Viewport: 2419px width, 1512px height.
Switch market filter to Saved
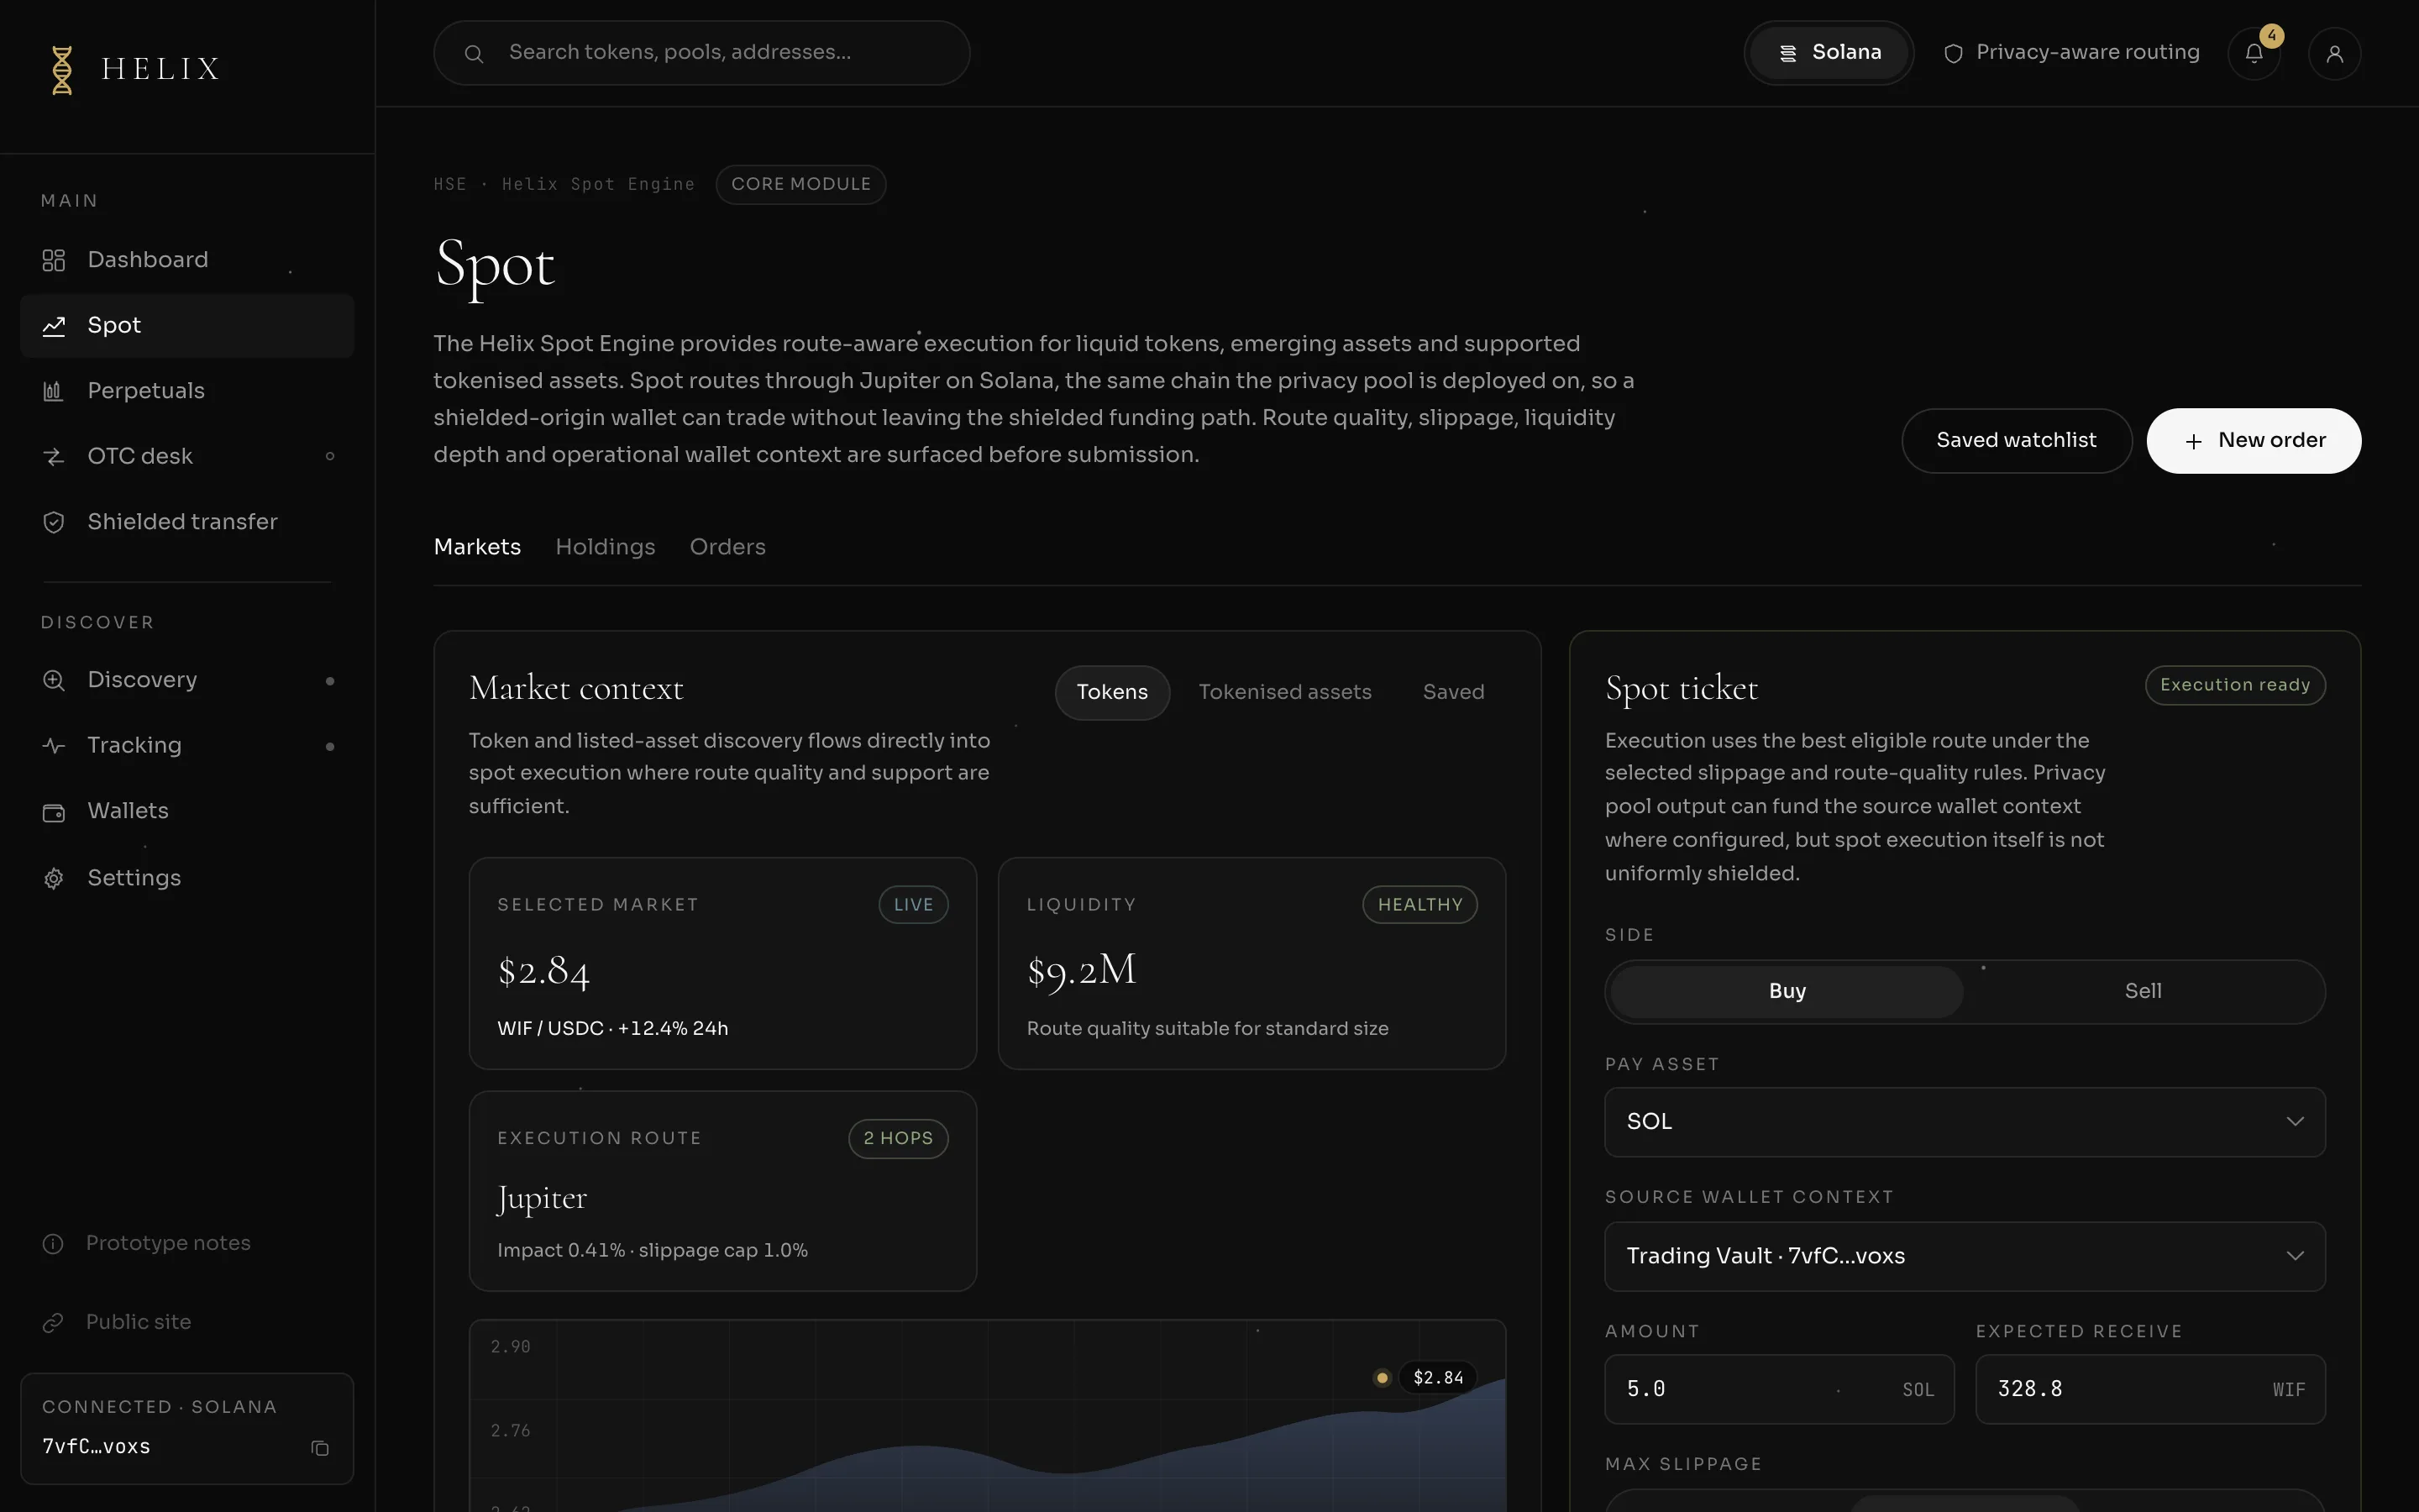click(x=1453, y=692)
